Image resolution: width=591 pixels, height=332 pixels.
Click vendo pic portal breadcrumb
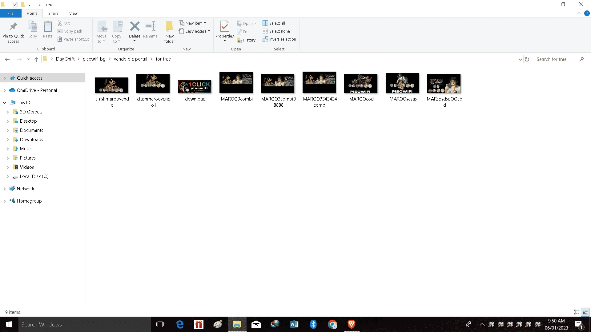[x=131, y=59]
